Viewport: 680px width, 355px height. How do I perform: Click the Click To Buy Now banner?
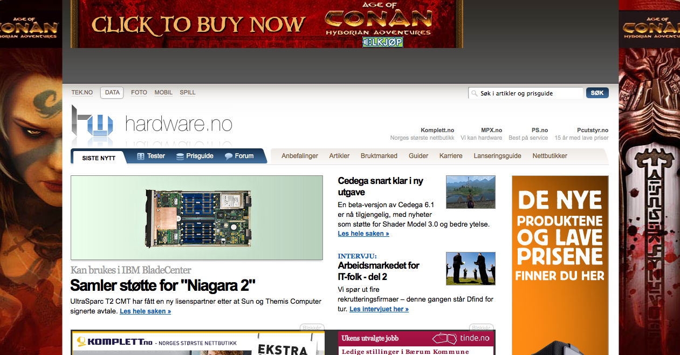pyautogui.click(x=267, y=24)
